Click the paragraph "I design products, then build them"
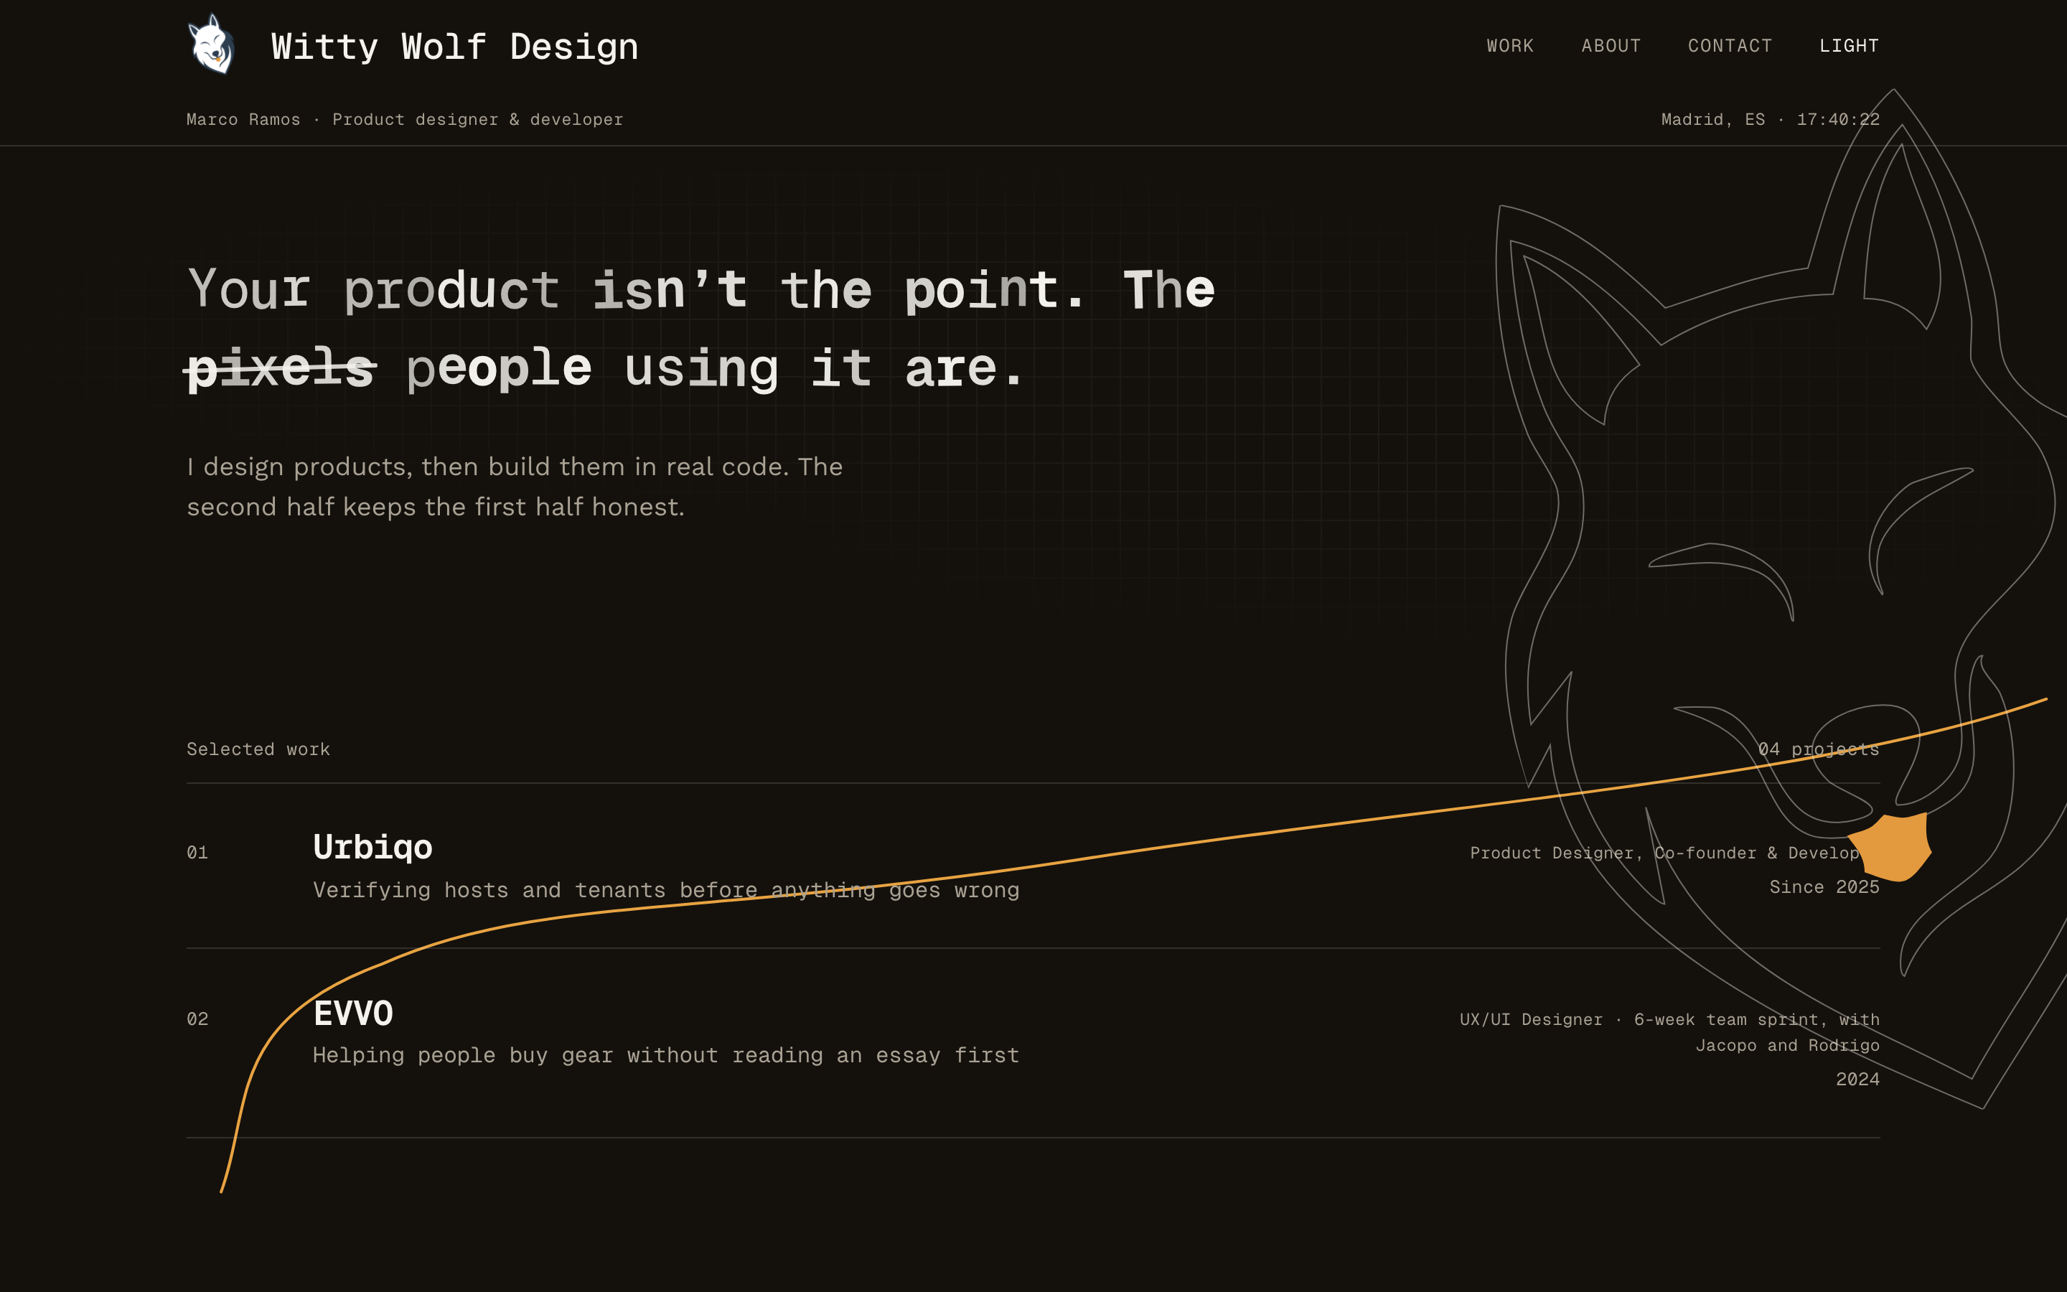The image size is (2067, 1292). click(515, 487)
